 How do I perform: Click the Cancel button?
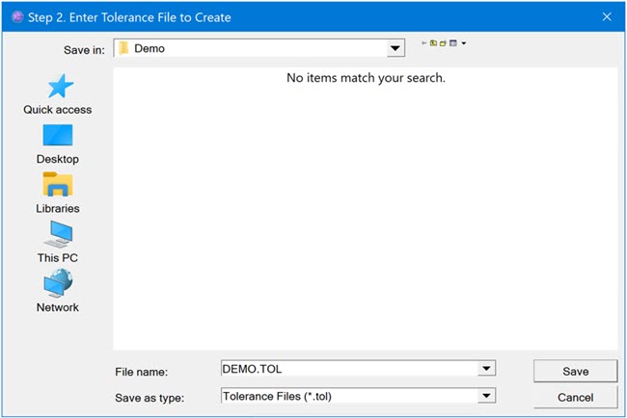click(x=575, y=397)
